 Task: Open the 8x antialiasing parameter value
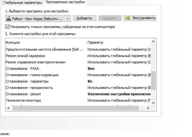click(90, 81)
